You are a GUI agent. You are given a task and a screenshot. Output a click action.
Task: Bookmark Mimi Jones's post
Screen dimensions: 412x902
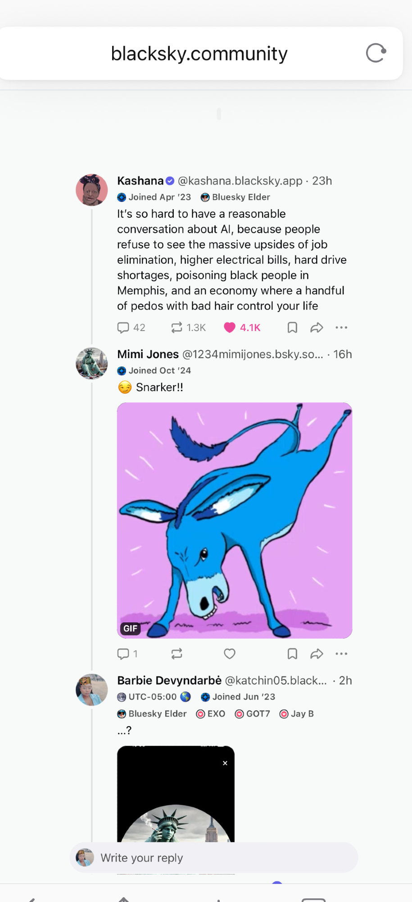coord(292,653)
